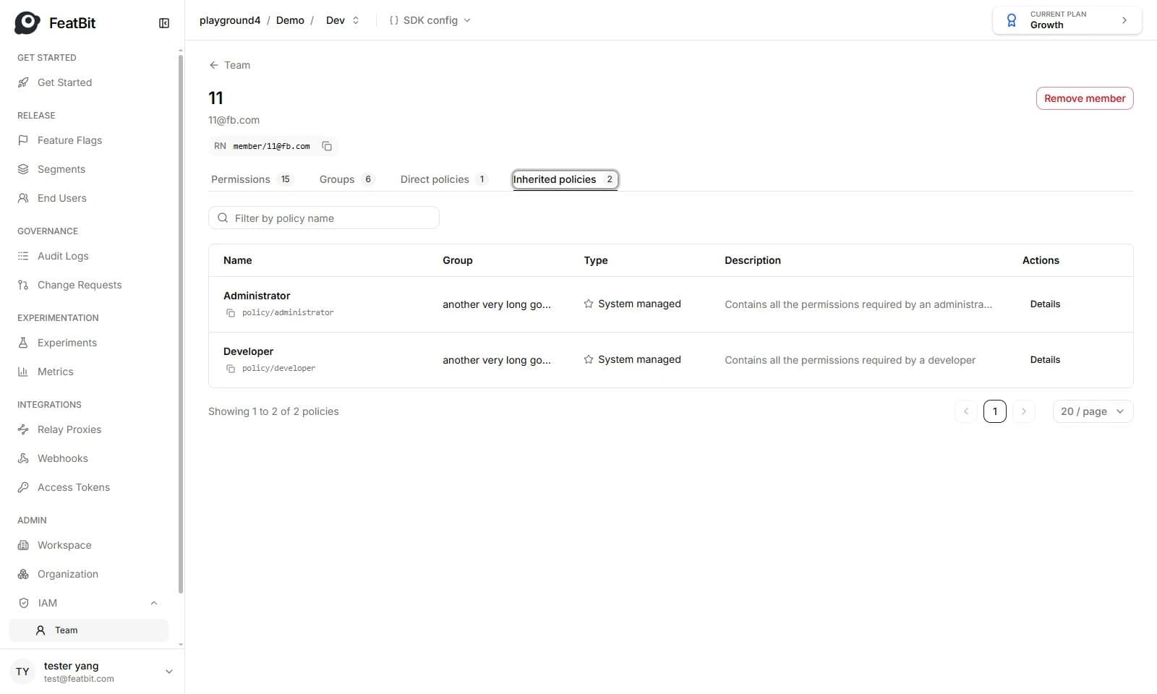Click the IAM shield icon
Image resolution: width=1157 pixels, height=694 pixels.
tap(24, 603)
